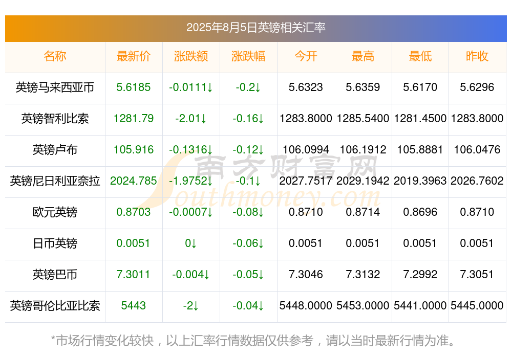The width and height of the screenshot is (512, 357).
Task: Click the 最低 column header
Action: click(420, 56)
